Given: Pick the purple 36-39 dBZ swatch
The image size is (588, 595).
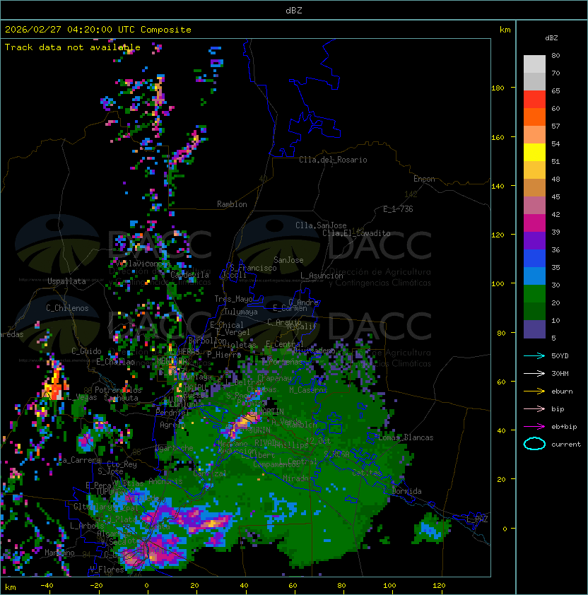Looking at the screenshot, I should point(534,240).
